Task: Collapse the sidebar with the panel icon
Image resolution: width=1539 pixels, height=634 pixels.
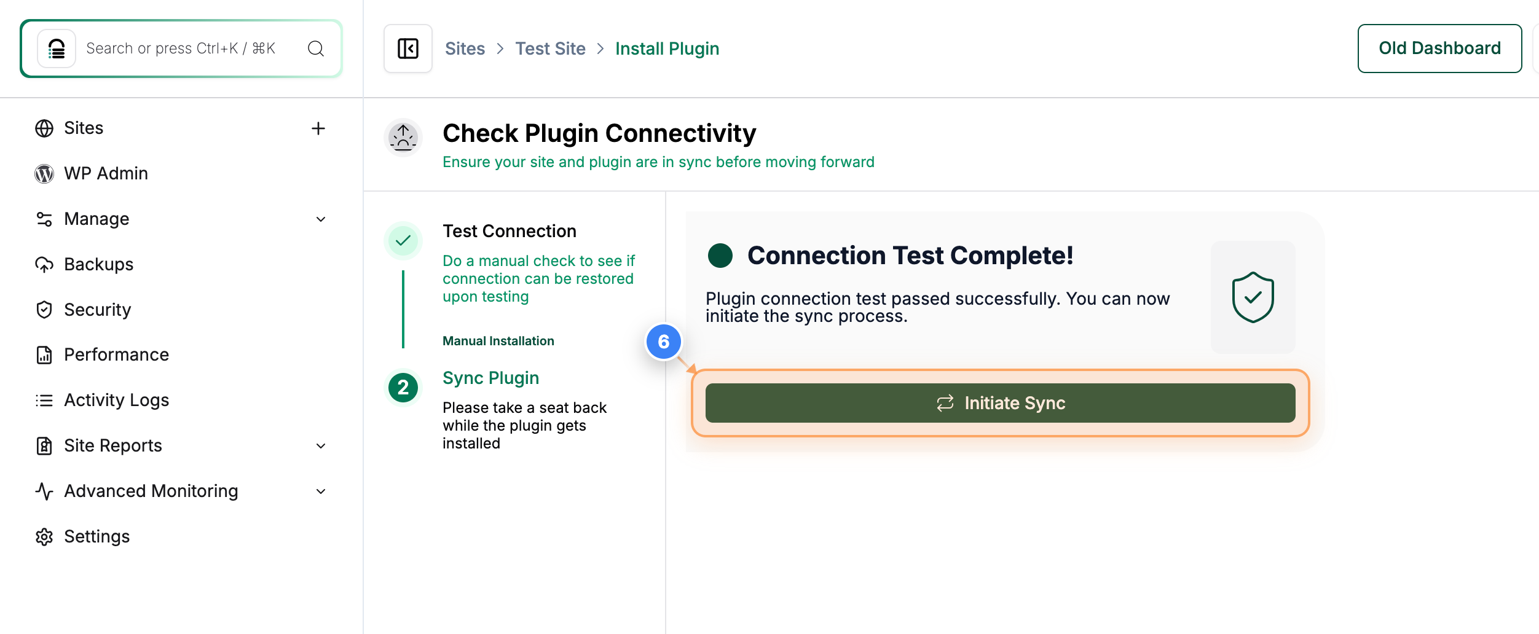Action: pos(407,48)
